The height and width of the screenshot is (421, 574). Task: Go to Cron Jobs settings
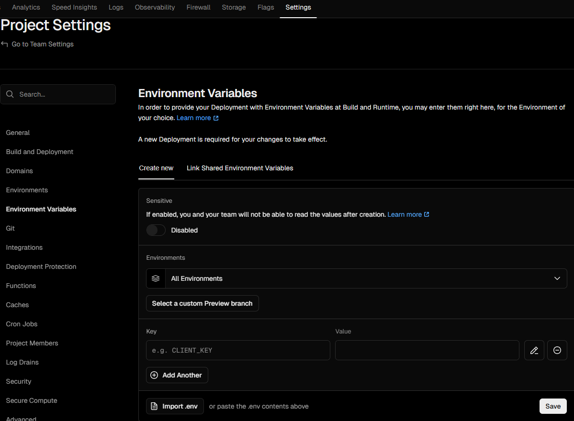click(x=22, y=324)
